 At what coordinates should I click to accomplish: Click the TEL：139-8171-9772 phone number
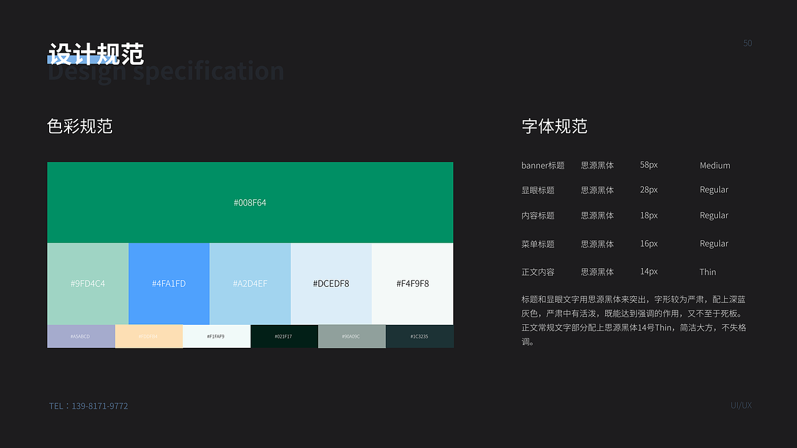(x=88, y=406)
